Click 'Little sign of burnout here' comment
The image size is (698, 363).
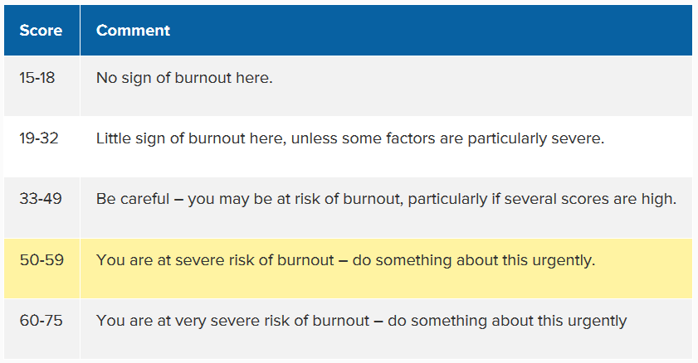350,138
